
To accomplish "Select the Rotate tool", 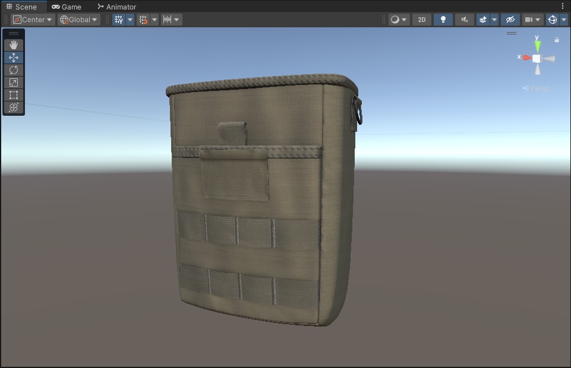I will (x=13, y=69).
